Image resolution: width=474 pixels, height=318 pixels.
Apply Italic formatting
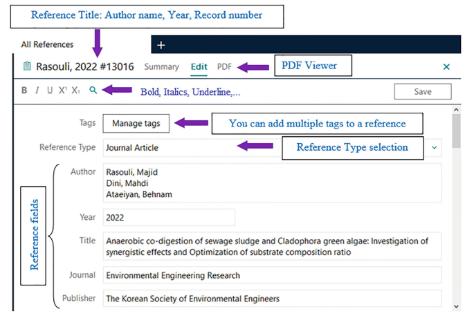[x=37, y=91]
